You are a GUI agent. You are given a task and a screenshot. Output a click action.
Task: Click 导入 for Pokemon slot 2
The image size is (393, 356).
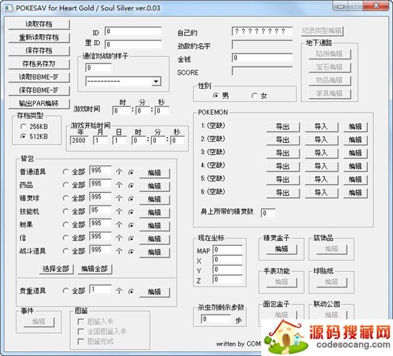(x=322, y=140)
